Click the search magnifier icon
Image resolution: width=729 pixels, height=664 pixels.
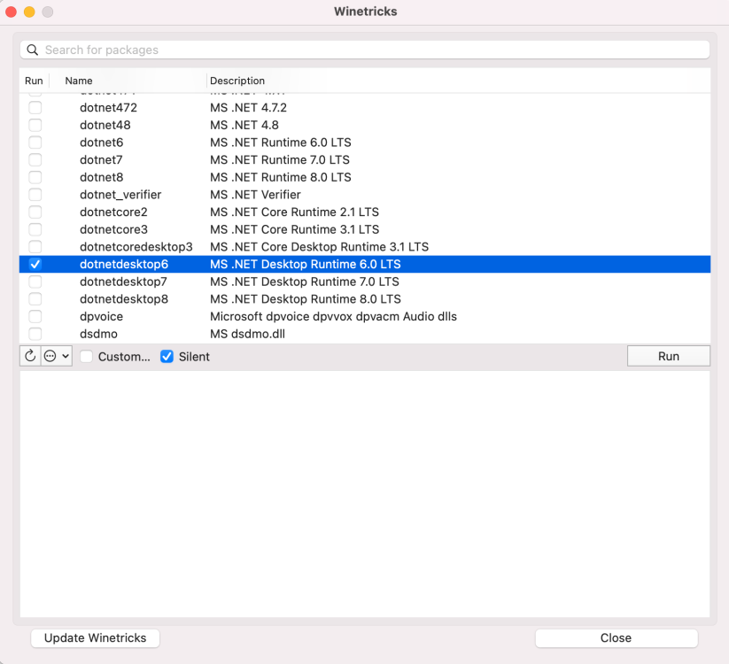[33, 50]
